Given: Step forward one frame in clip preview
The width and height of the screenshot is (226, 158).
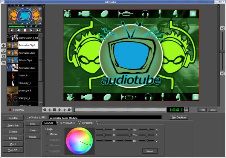Looking at the screenshot, I should click(31, 30).
